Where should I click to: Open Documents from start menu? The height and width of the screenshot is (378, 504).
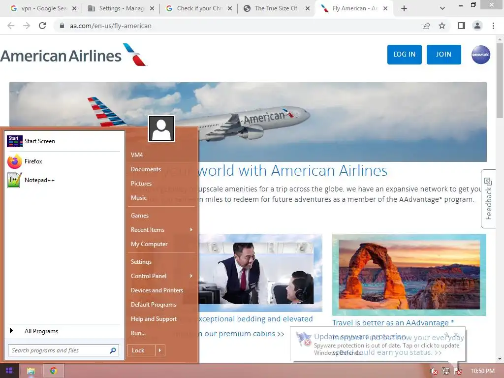(146, 169)
